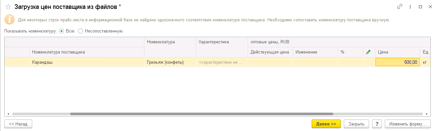Open help with '?' button
The image size is (436, 131).
(377, 124)
